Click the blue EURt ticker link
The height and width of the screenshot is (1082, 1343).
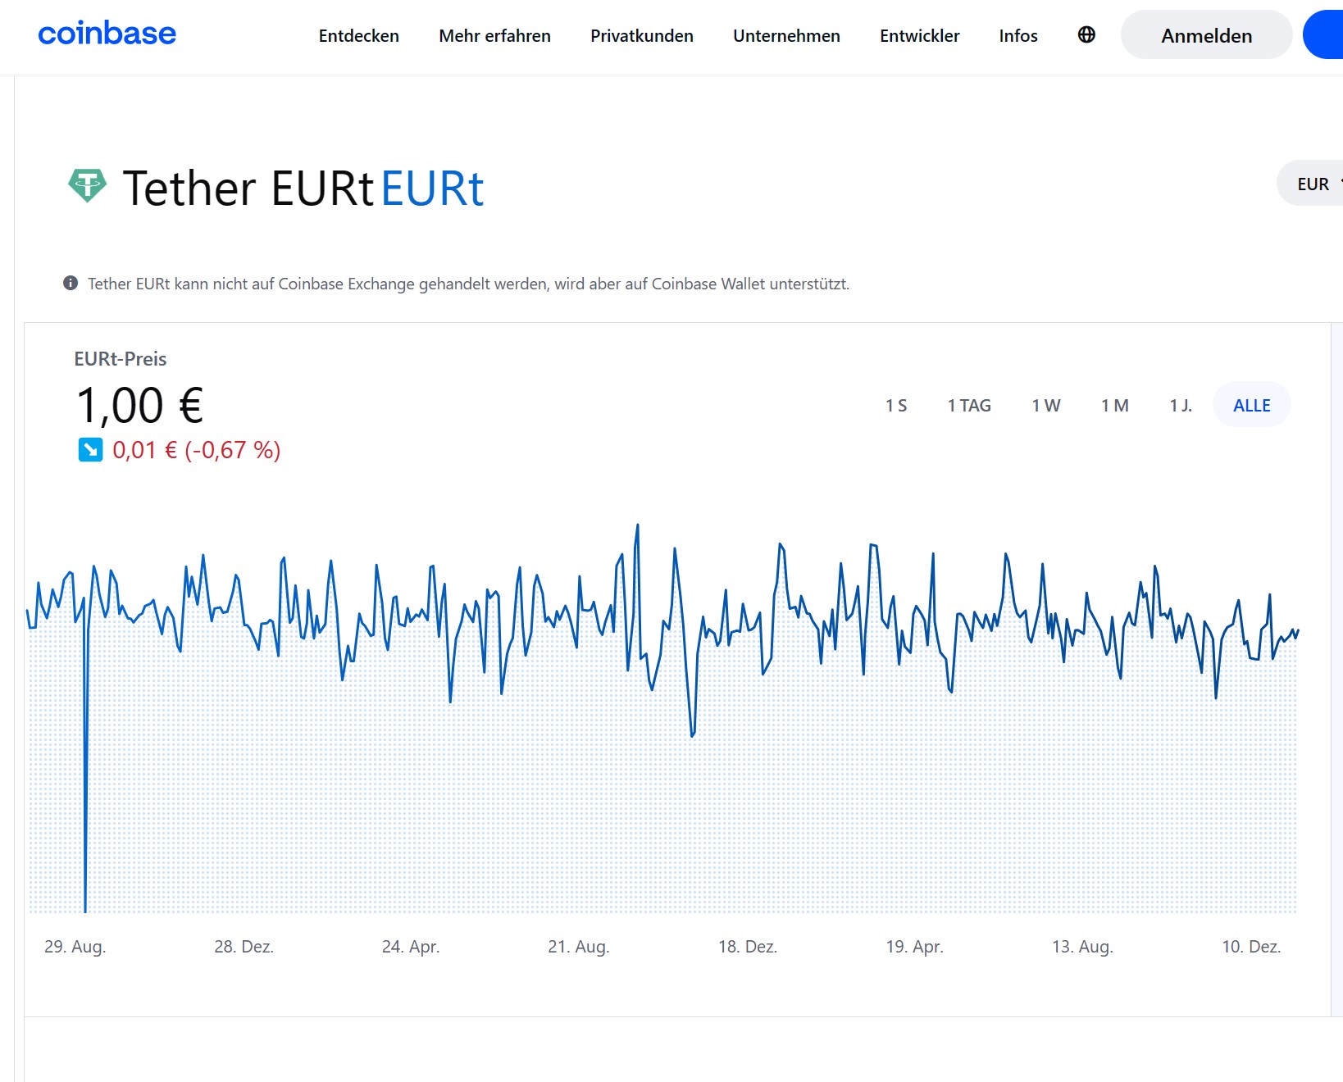coord(432,189)
